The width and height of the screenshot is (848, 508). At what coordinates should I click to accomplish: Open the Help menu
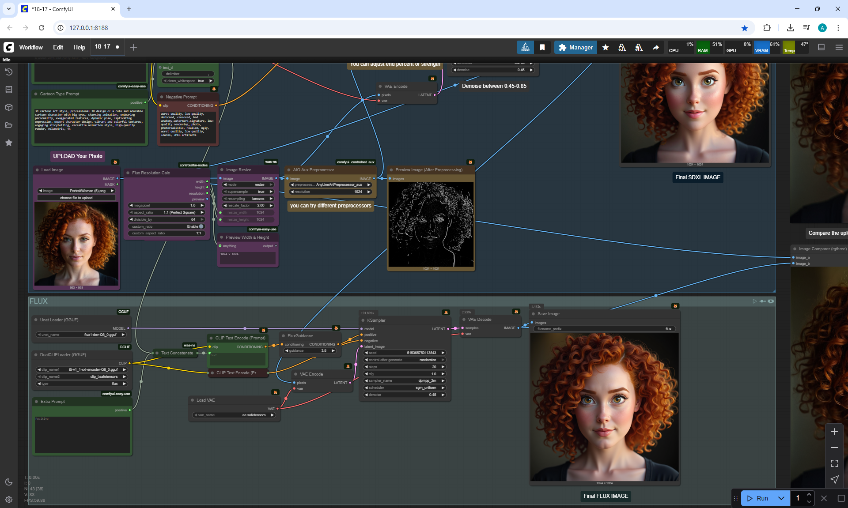click(x=79, y=47)
